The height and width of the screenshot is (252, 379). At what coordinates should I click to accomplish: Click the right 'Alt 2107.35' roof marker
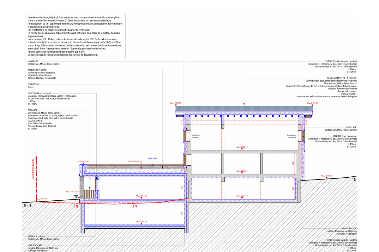312,103
